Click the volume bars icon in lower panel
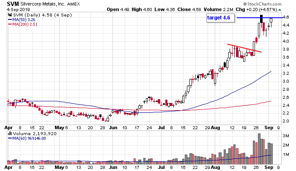Image resolution: width=296 pixels, height=171 pixels. coord(10,134)
